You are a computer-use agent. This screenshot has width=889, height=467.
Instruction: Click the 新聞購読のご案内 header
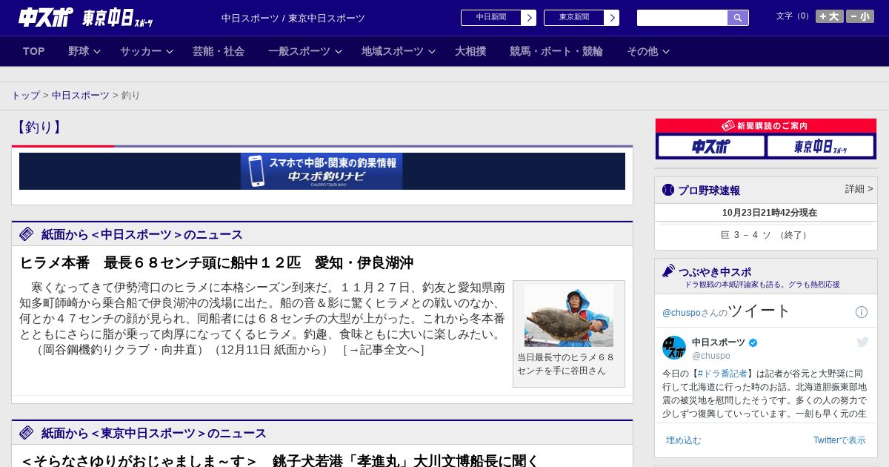765,126
